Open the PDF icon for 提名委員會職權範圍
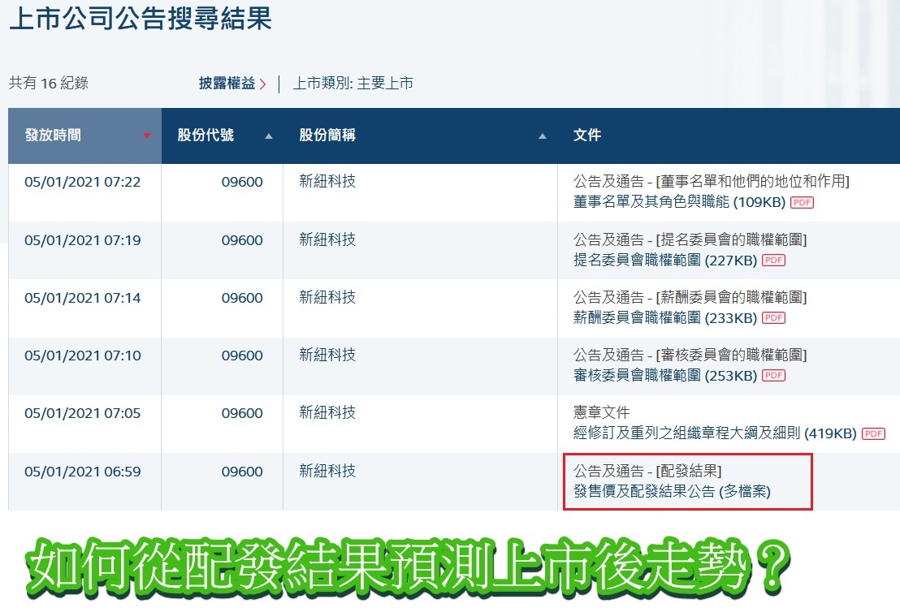Screen dimensions: 900x612 coord(774,261)
